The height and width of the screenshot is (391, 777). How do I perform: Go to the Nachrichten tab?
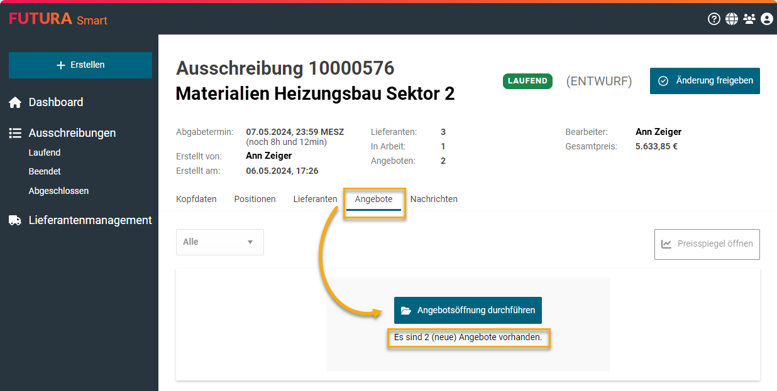point(434,199)
